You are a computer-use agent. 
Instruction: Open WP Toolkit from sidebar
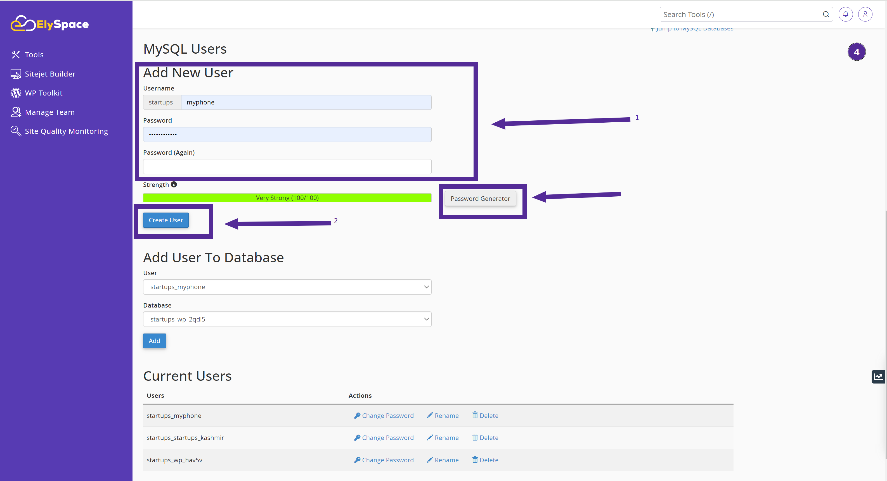click(42, 92)
